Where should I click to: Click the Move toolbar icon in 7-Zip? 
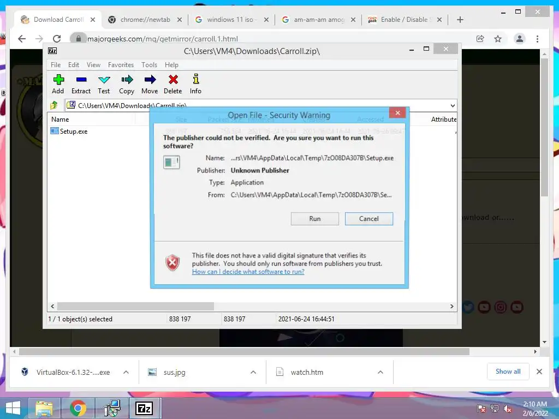(x=150, y=84)
